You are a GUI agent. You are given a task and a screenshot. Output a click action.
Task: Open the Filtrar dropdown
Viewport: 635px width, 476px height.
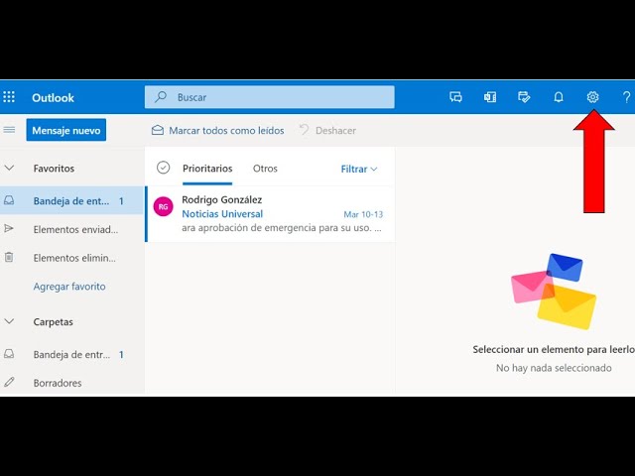pyautogui.click(x=359, y=169)
